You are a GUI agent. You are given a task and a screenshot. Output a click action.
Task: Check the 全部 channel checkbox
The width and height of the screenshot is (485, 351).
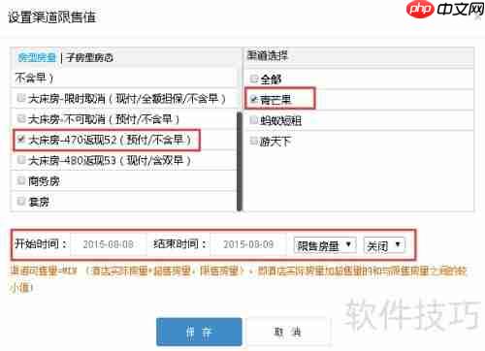(253, 79)
